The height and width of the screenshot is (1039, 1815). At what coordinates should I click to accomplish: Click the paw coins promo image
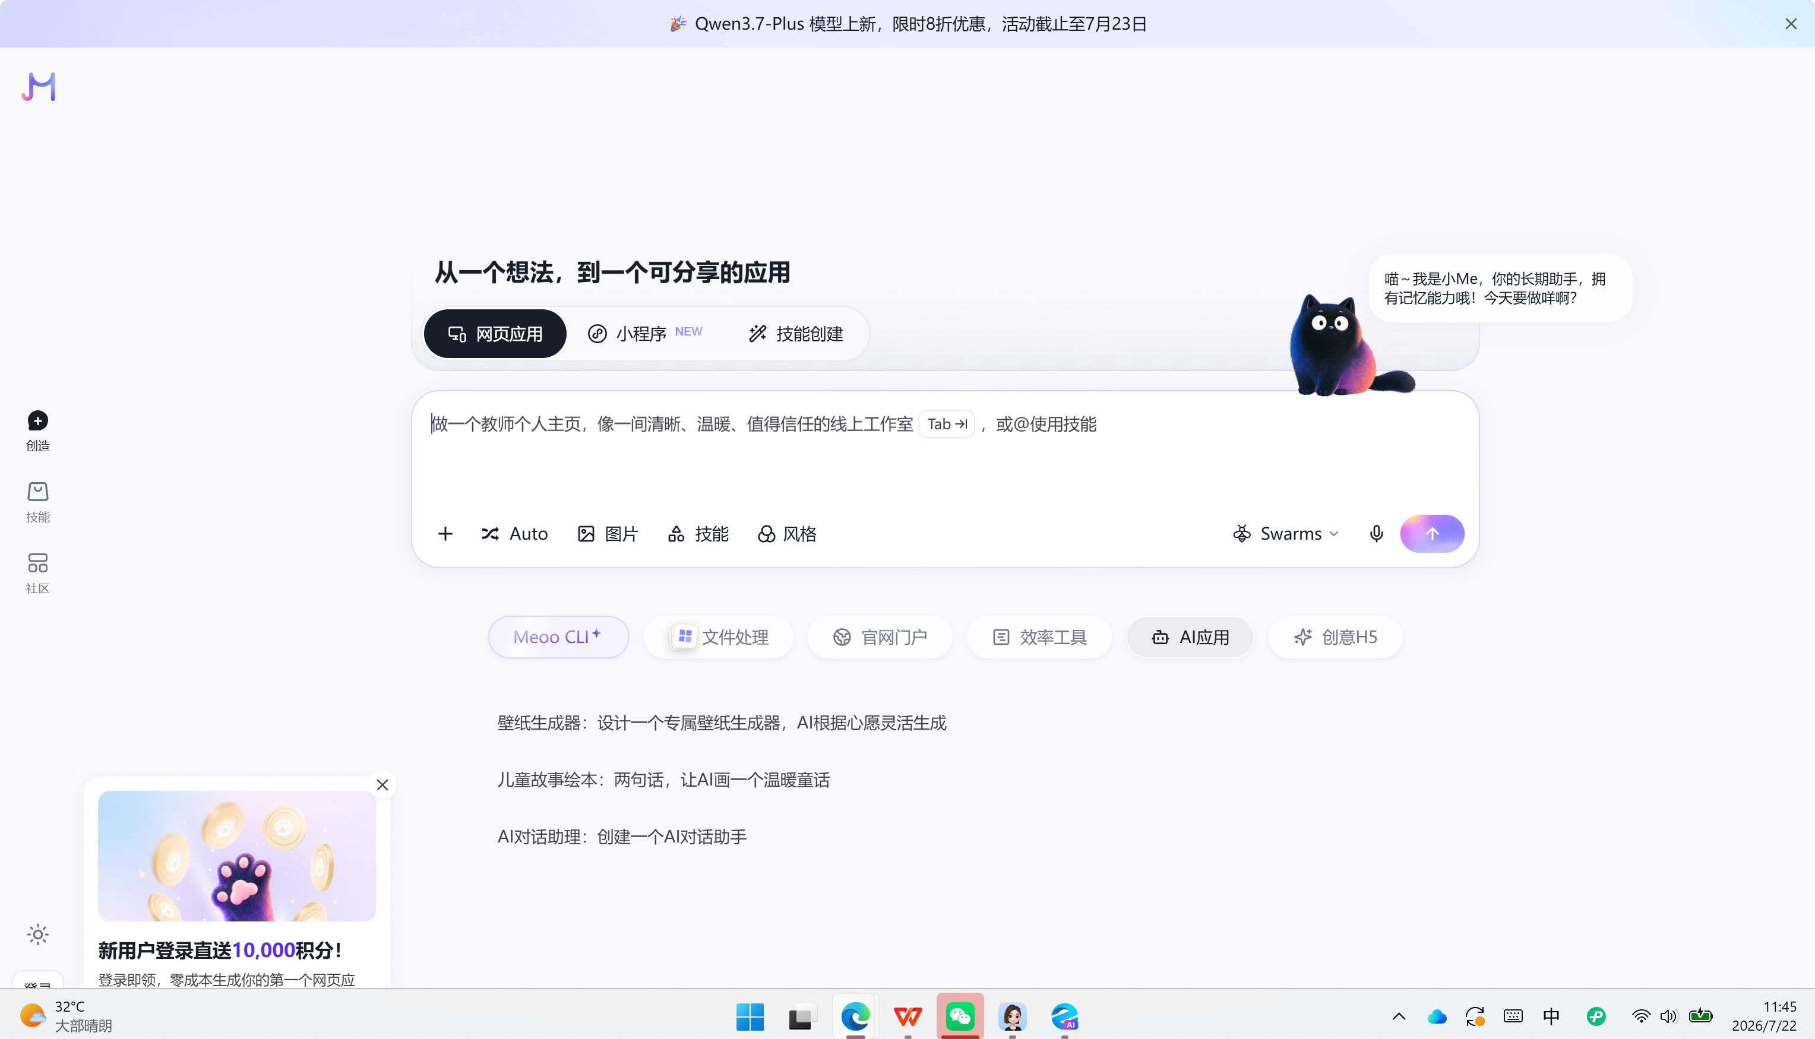(x=237, y=856)
